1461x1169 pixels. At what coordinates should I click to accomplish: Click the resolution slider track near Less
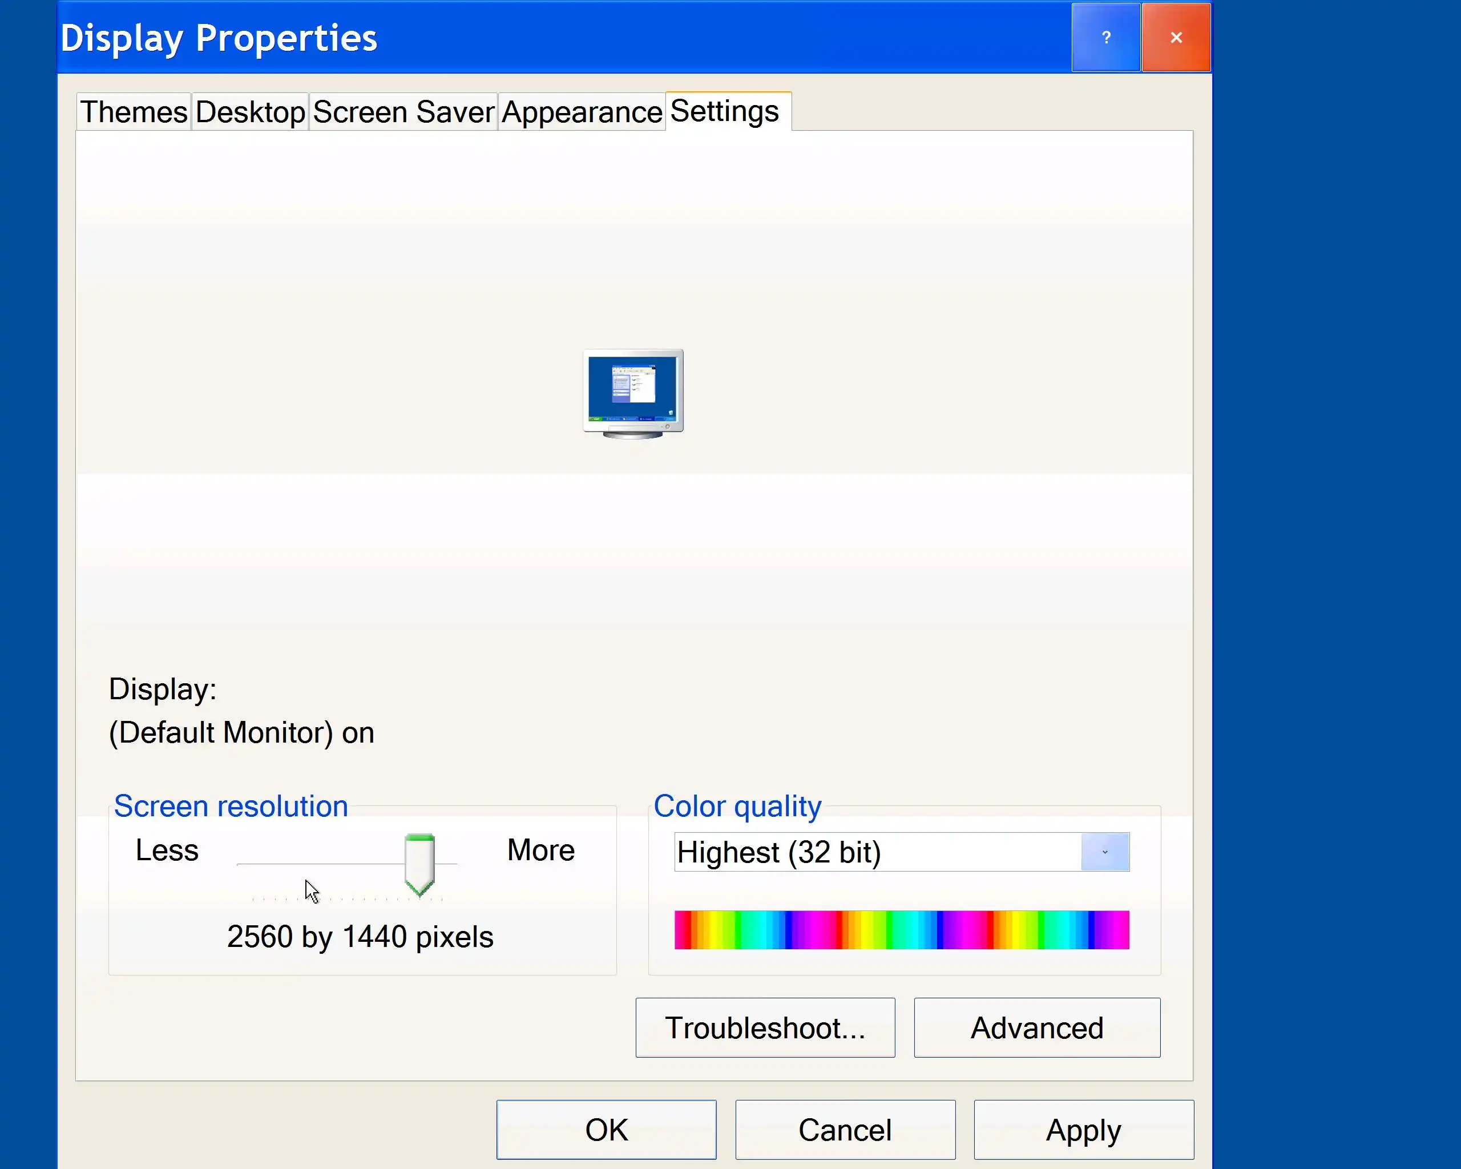point(257,864)
